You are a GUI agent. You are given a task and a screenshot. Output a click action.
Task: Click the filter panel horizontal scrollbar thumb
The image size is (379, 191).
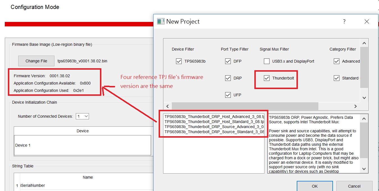(245, 106)
